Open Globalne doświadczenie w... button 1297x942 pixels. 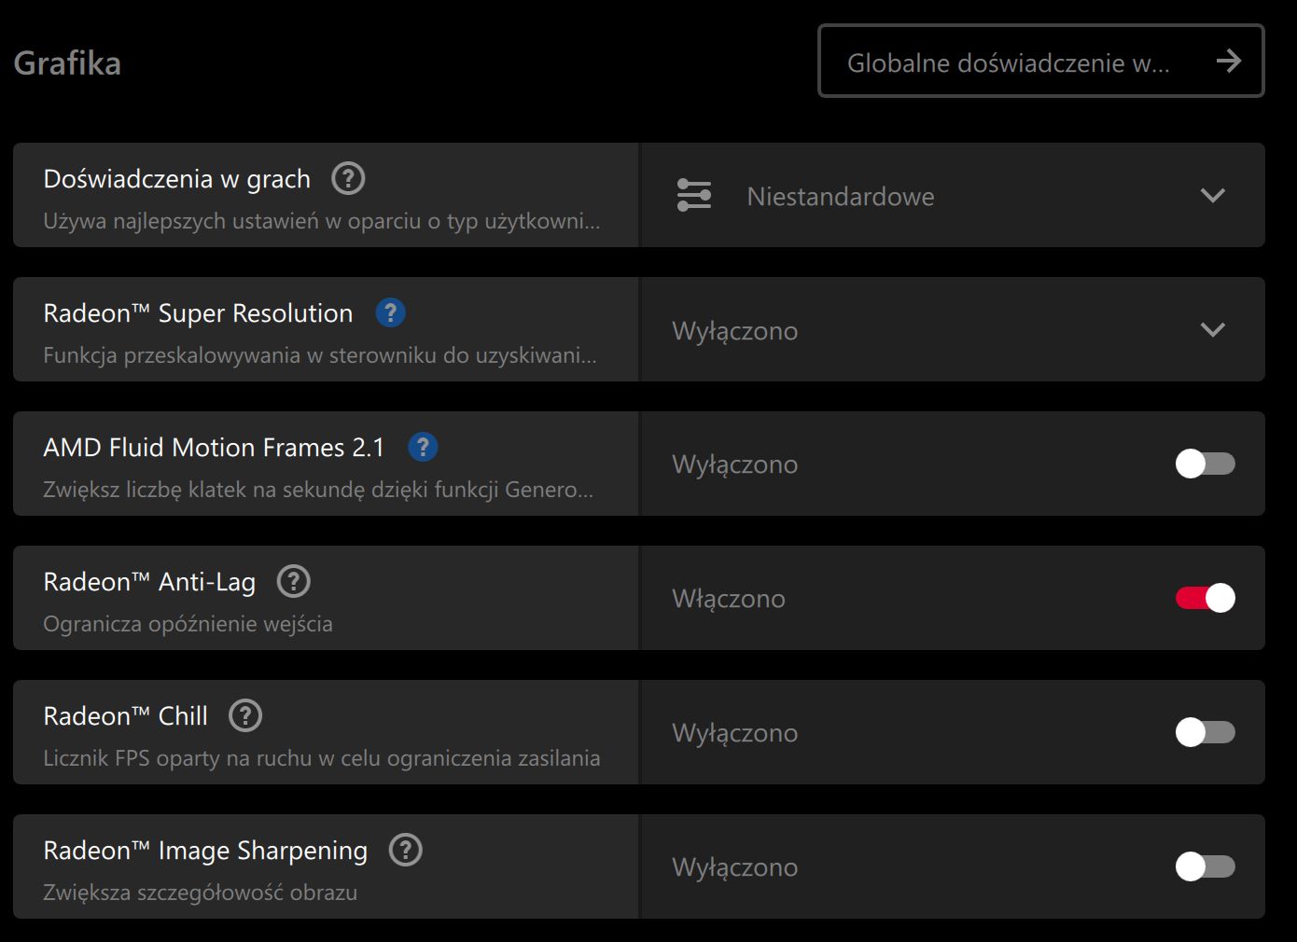(1008, 62)
